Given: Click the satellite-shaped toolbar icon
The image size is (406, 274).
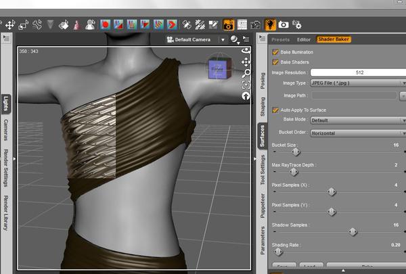Looking at the screenshot, I should point(187,25).
